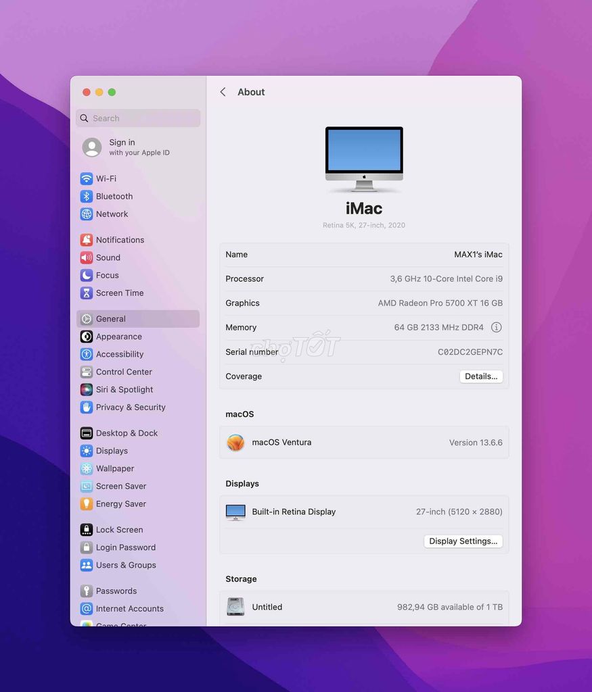The width and height of the screenshot is (592, 692).
Task: Go back using the About chevron
Action: (x=223, y=92)
